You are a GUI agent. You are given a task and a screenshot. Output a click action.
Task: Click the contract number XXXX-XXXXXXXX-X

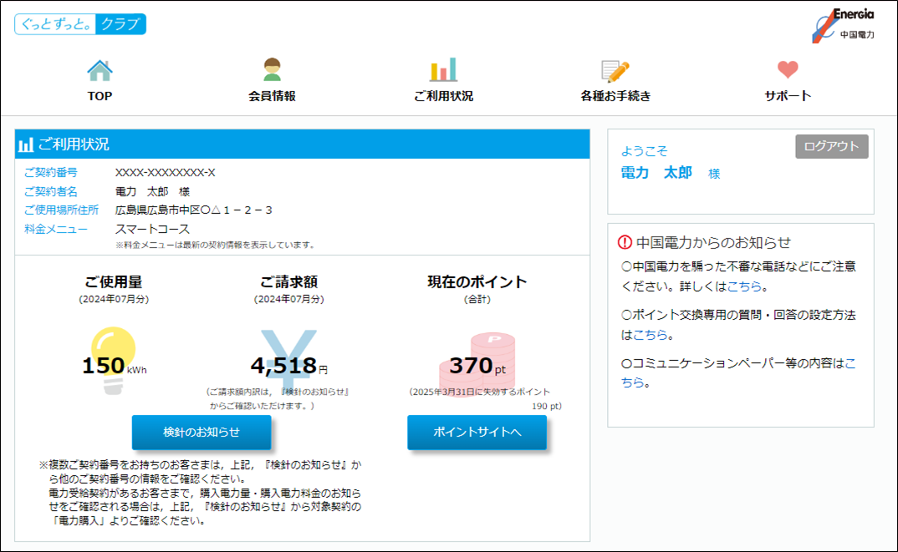[x=165, y=173]
